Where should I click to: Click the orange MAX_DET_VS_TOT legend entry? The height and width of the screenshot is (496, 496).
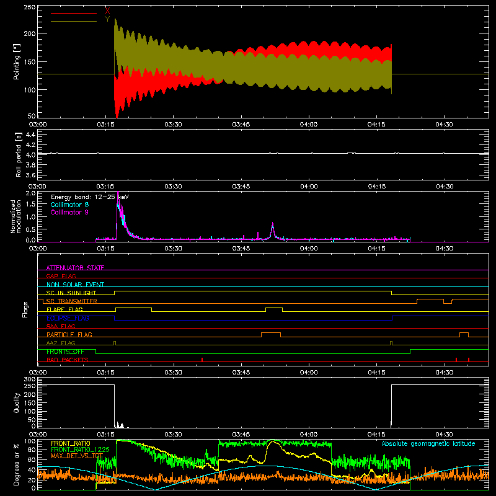pyautogui.click(x=77, y=456)
